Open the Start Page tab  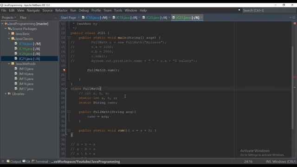(x=68, y=18)
